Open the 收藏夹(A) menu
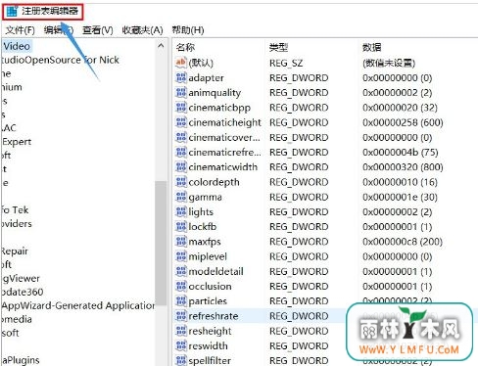Image resolution: width=478 pixels, height=366 pixels. pyautogui.click(x=142, y=30)
